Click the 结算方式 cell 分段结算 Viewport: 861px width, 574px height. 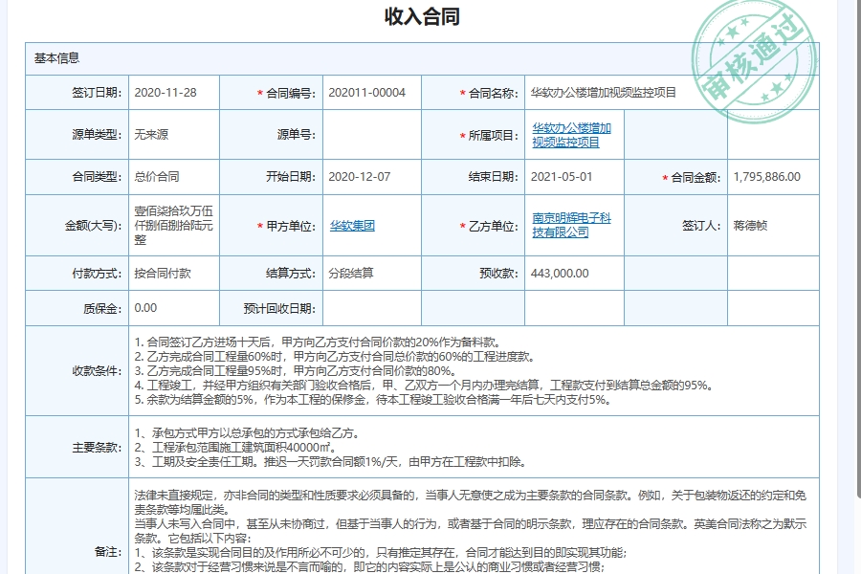tap(354, 274)
